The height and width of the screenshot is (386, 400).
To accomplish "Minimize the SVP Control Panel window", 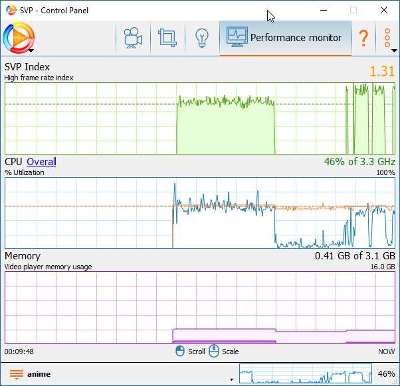I will [x=323, y=10].
